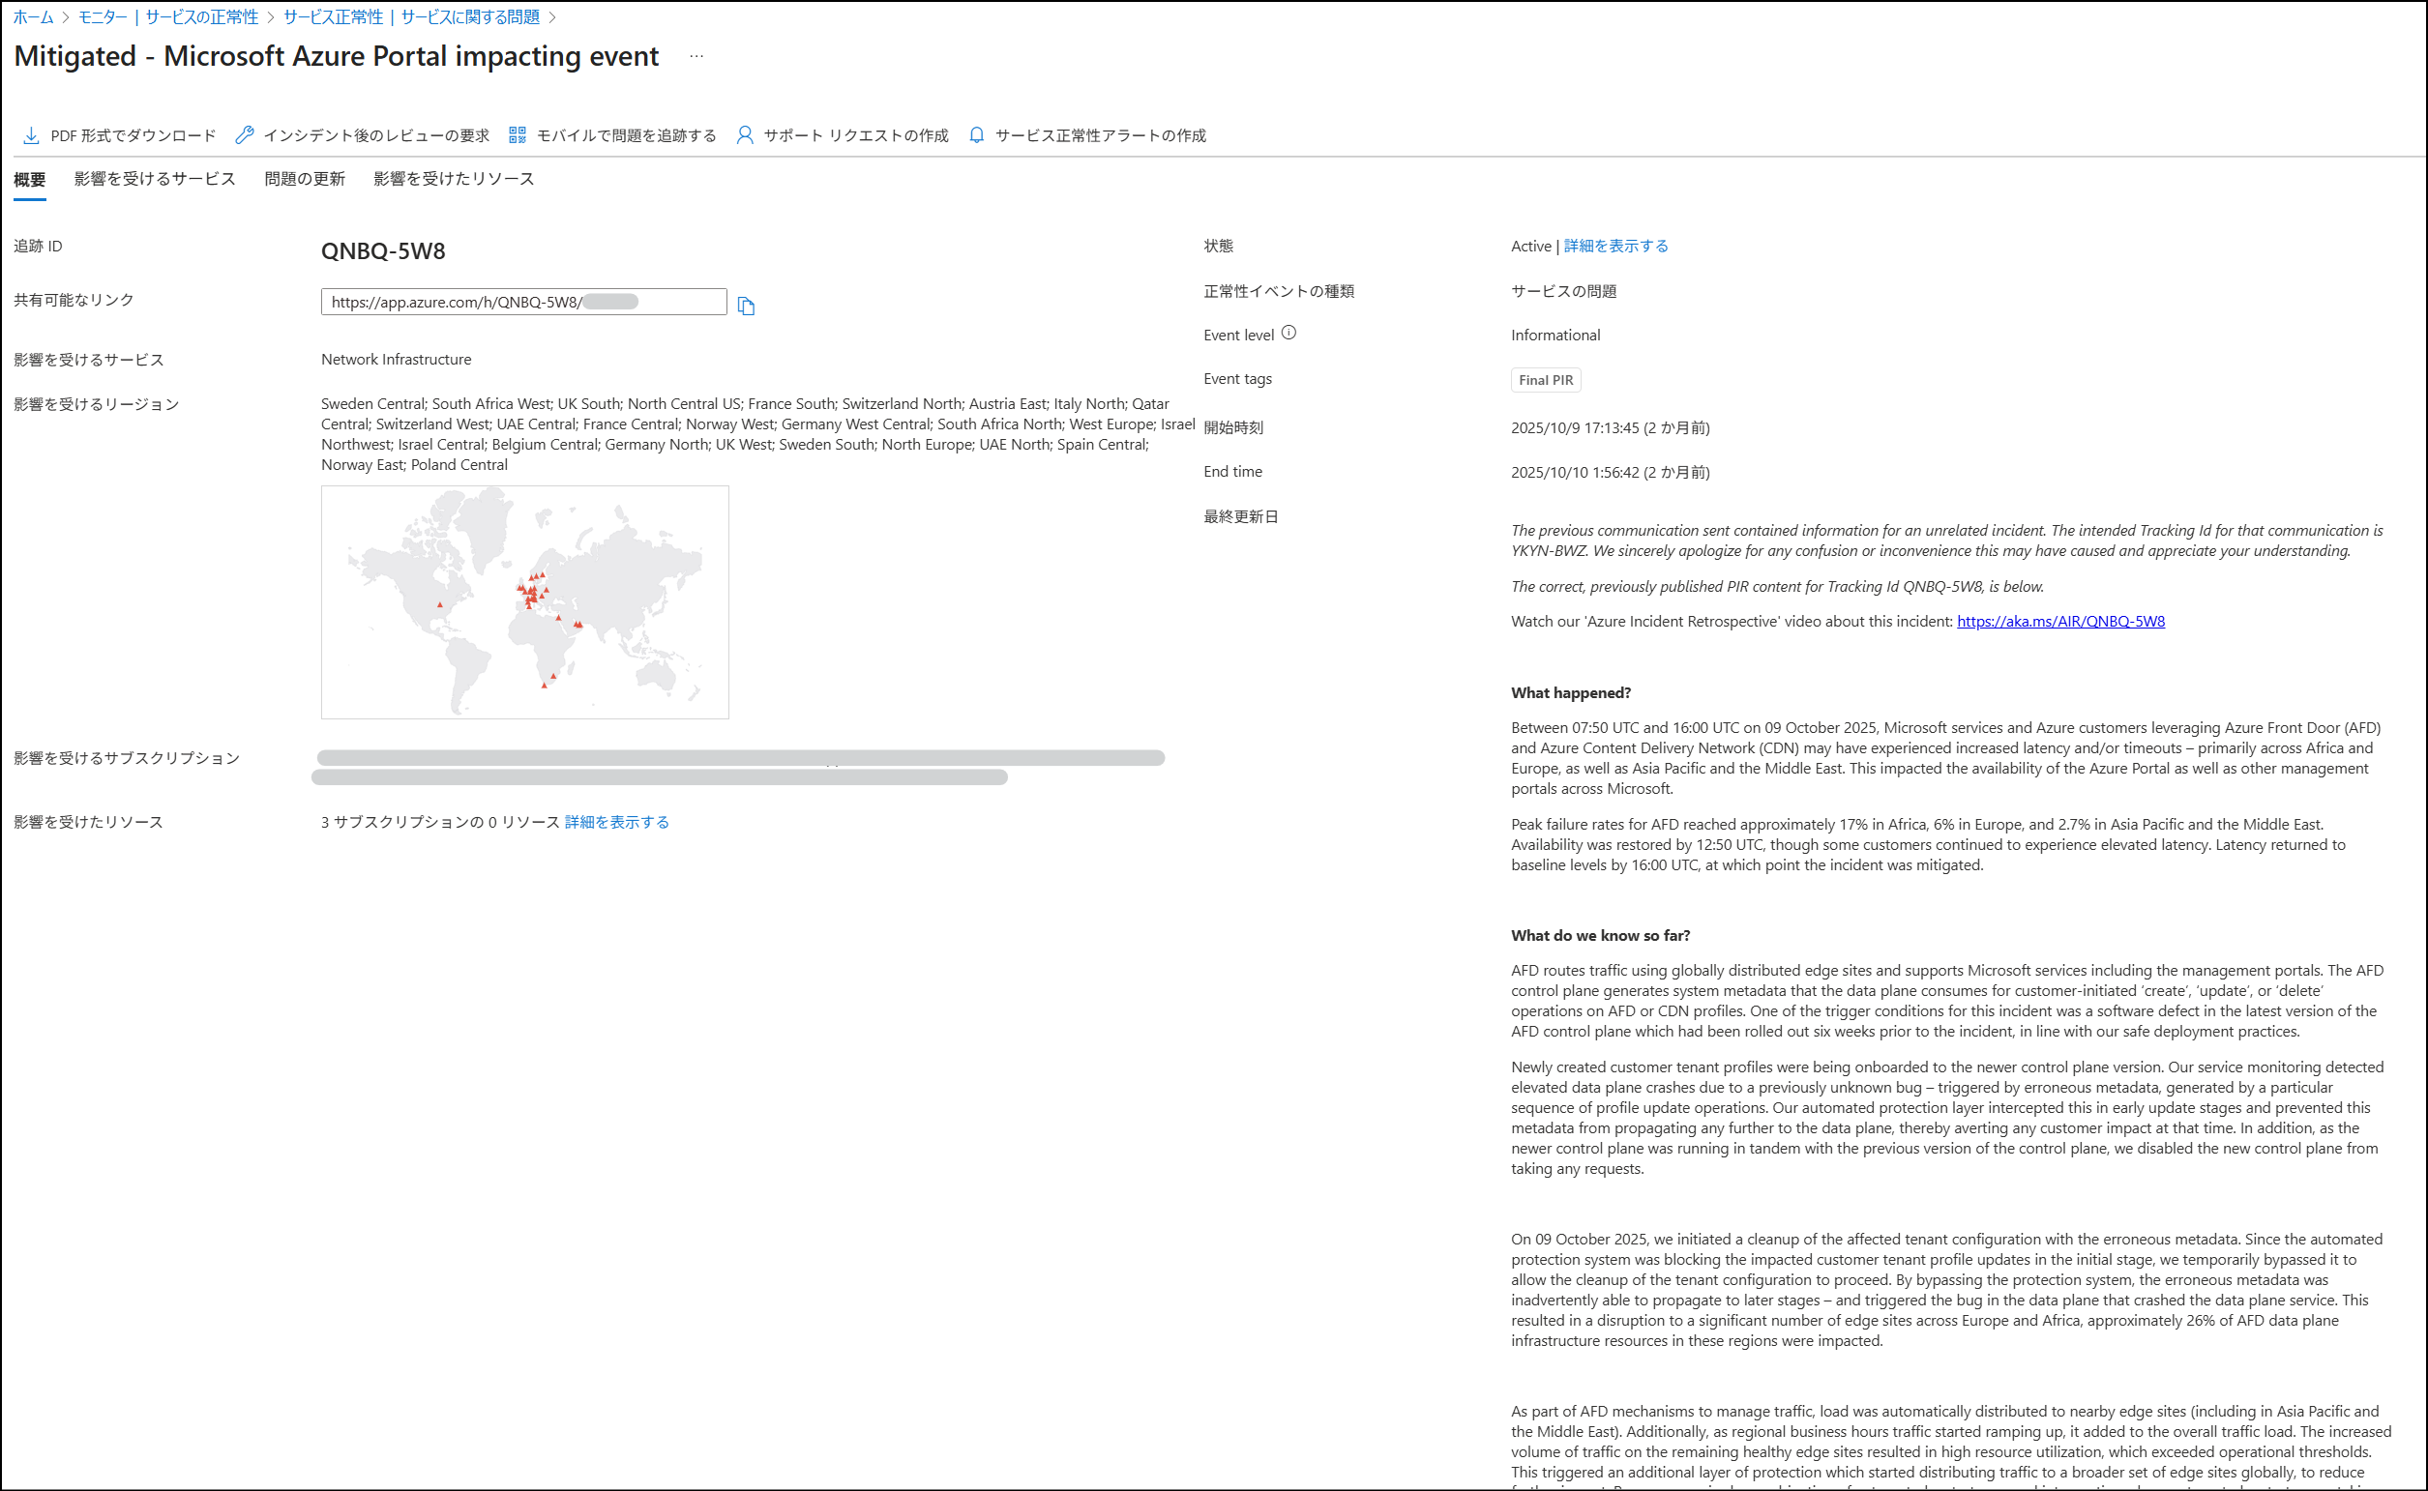Click the QR code mobile tracking icon
The height and width of the screenshot is (1491, 2428).
coord(517,135)
